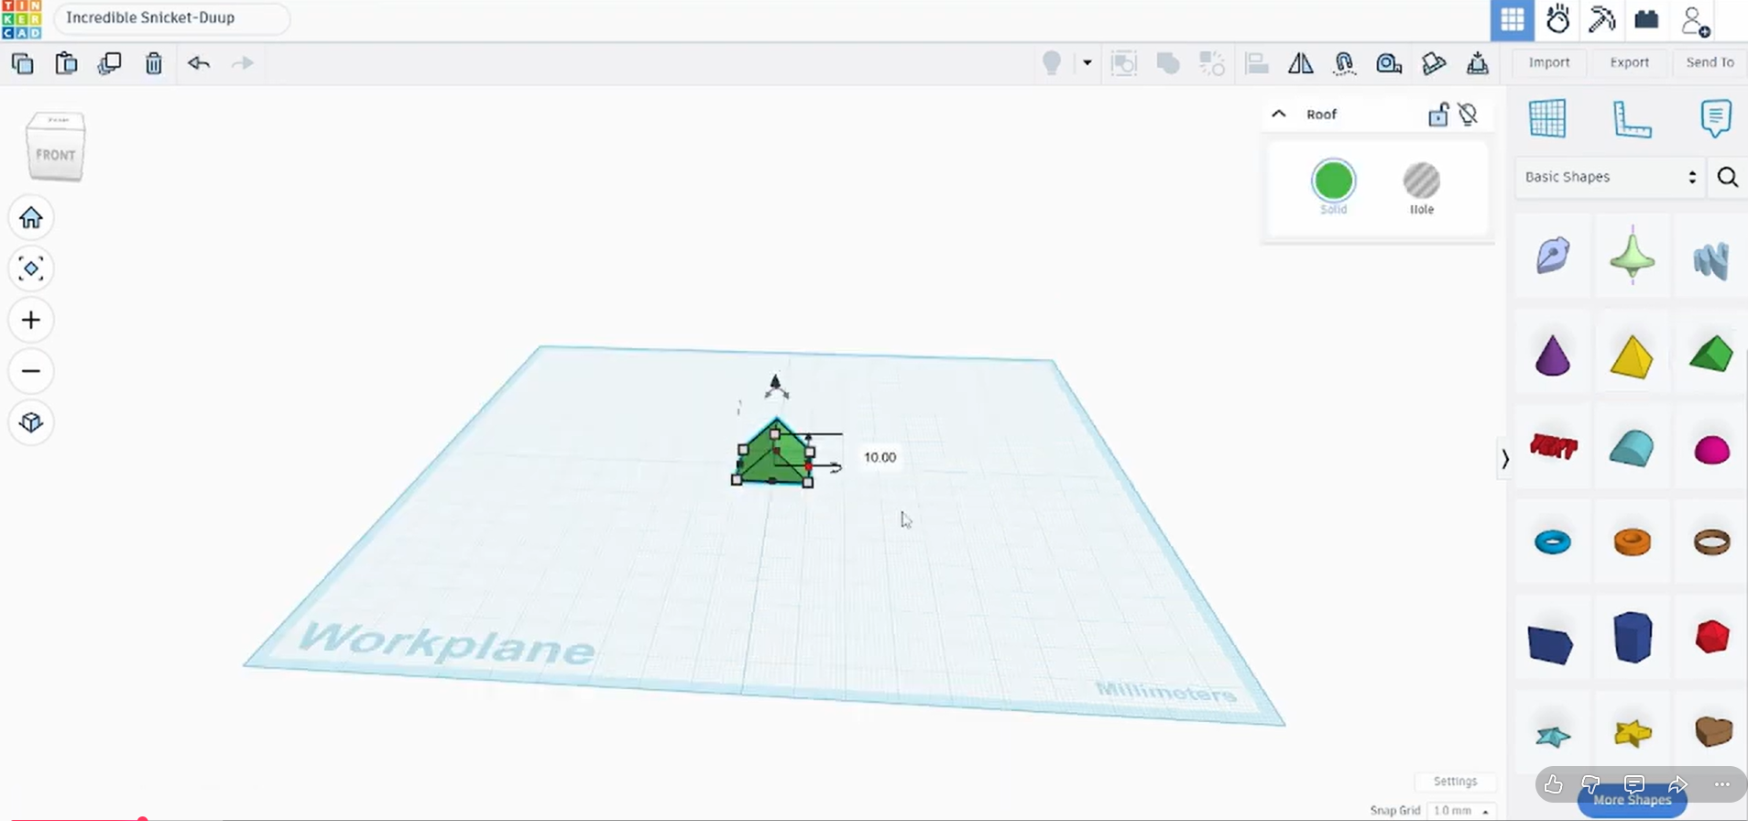The height and width of the screenshot is (821, 1748).
Task: Select the red Text shape
Action: point(1554,446)
